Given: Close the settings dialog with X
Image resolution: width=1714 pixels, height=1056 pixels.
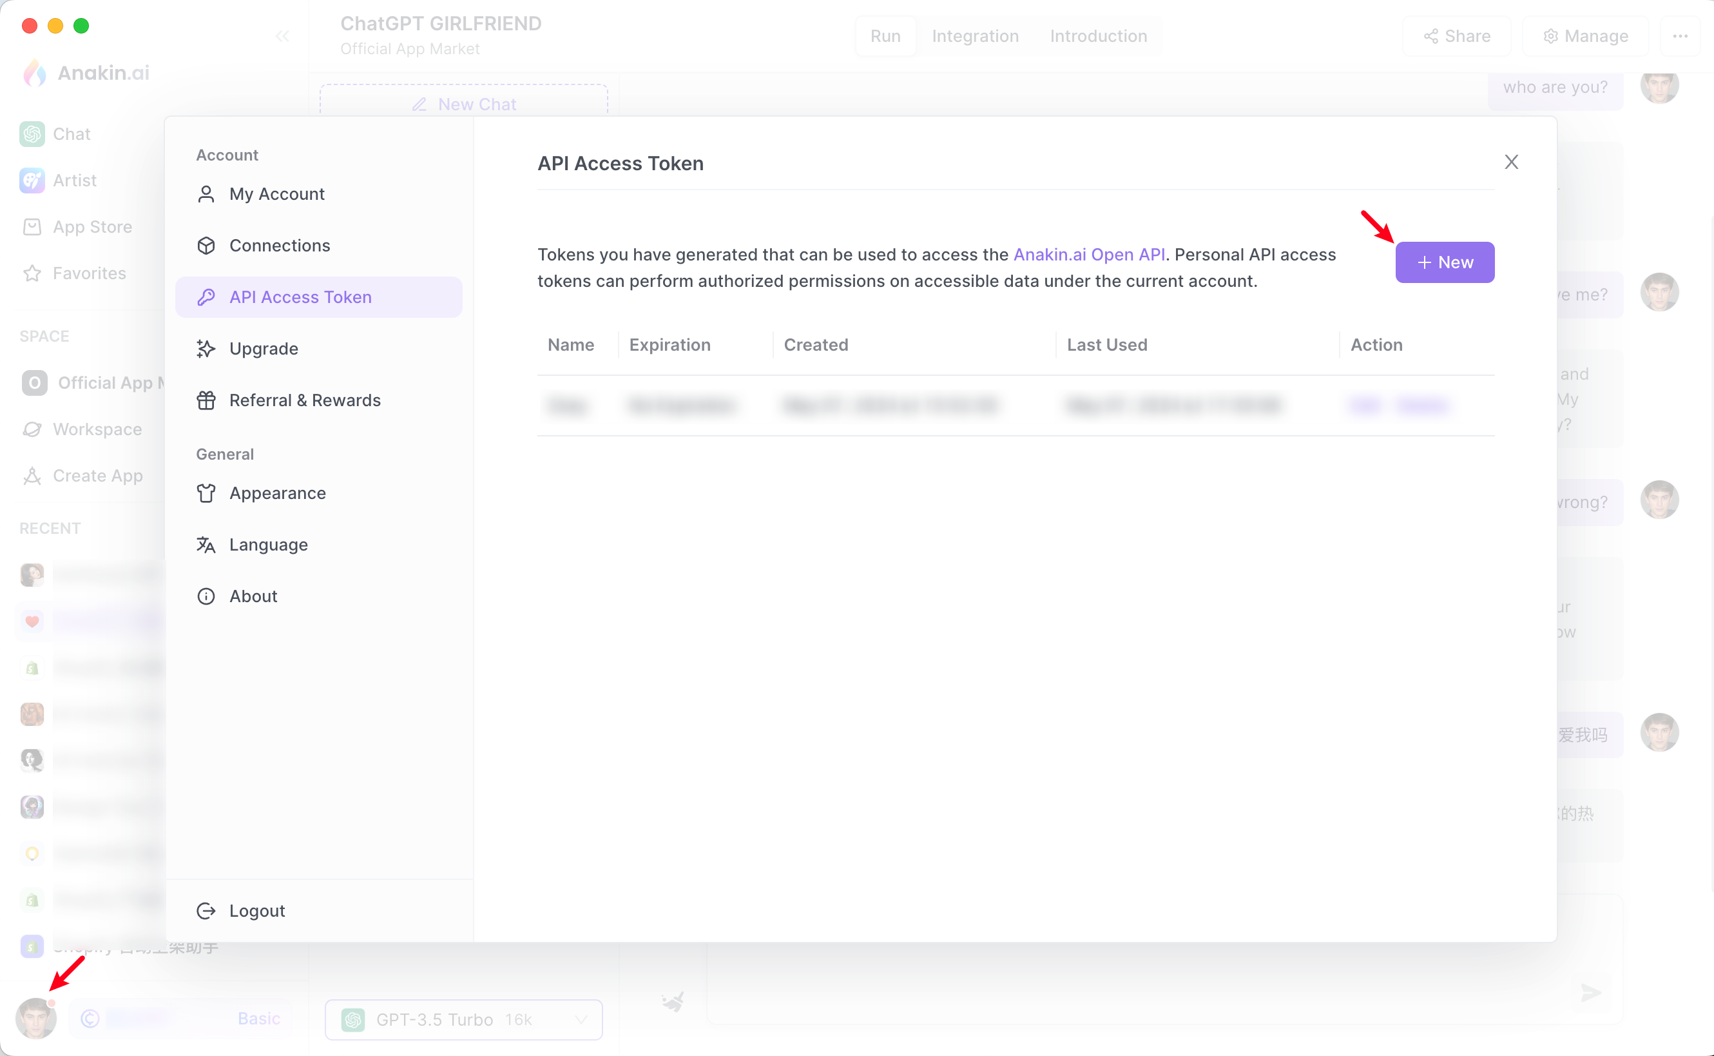Looking at the screenshot, I should (x=1512, y=162).
